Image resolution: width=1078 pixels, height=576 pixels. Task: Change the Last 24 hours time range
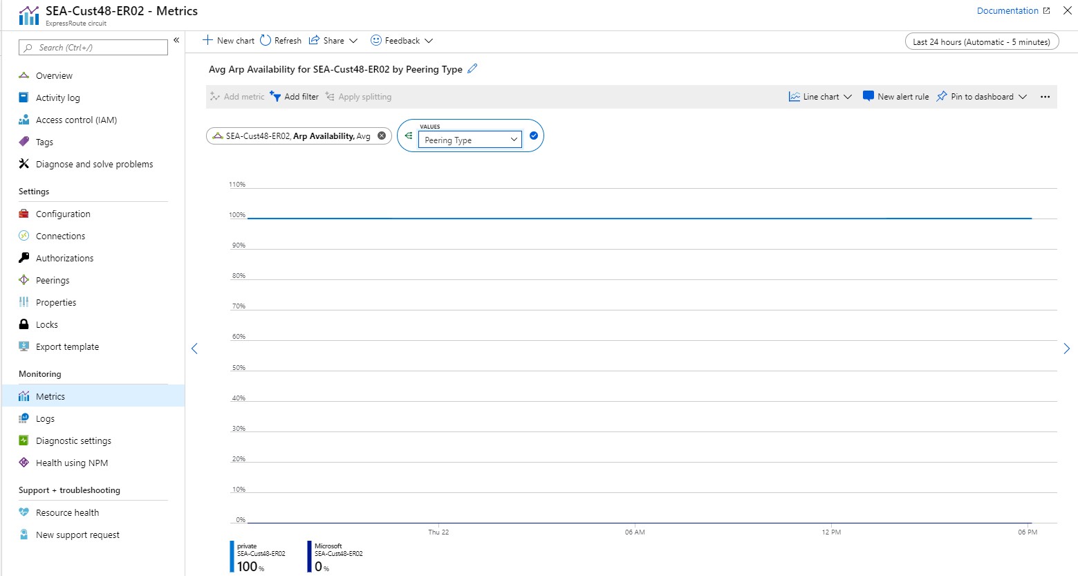(x=981, y=41)
